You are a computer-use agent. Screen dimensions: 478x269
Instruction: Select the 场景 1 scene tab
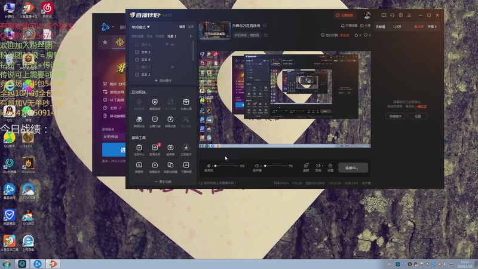pos(171,36)
